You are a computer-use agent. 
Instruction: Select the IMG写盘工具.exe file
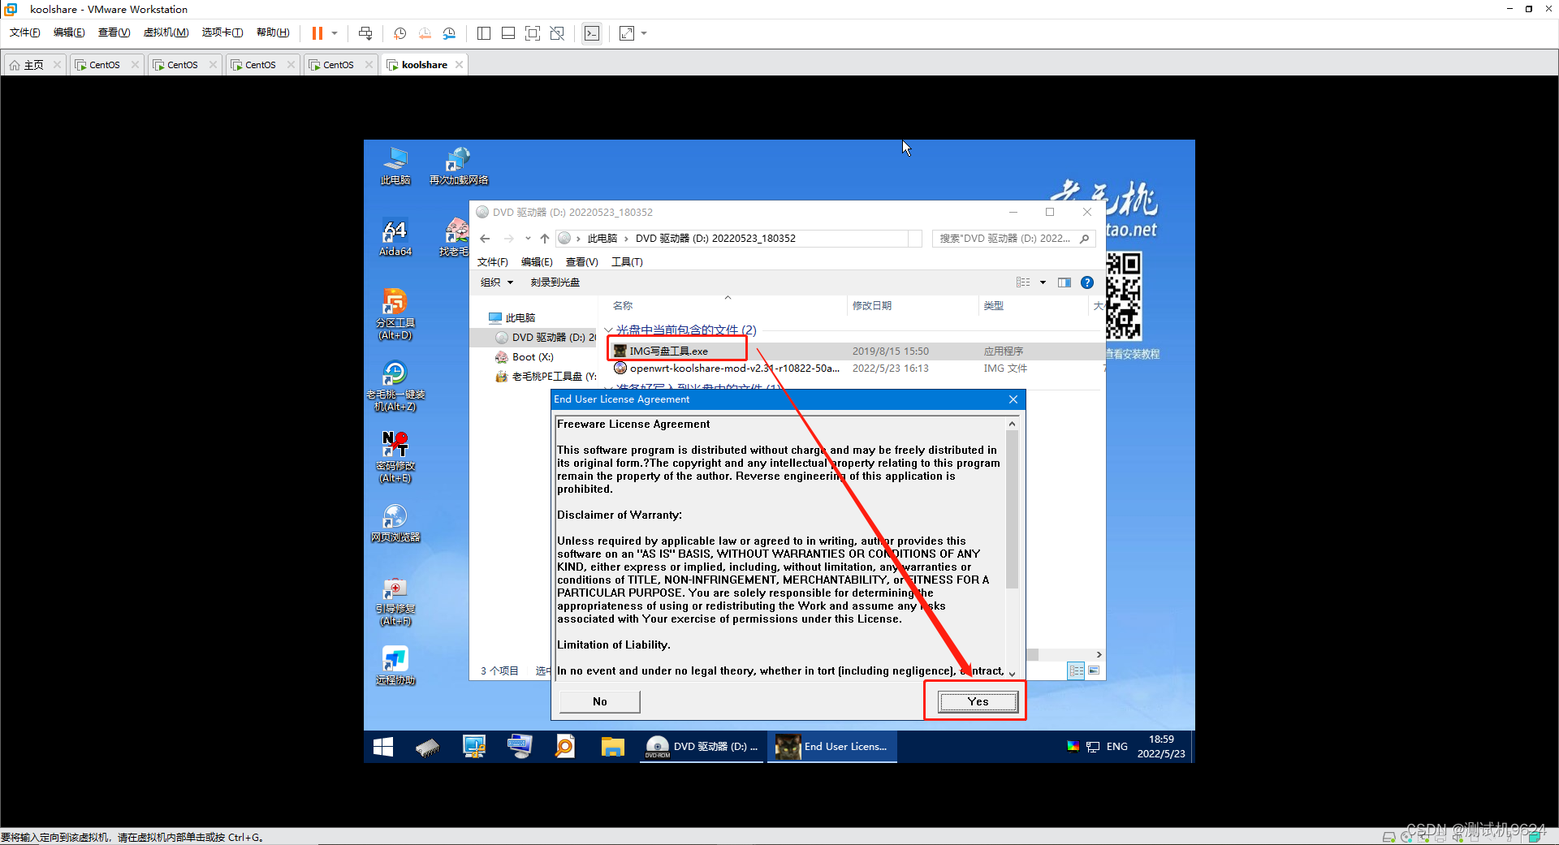pos(660,351)
